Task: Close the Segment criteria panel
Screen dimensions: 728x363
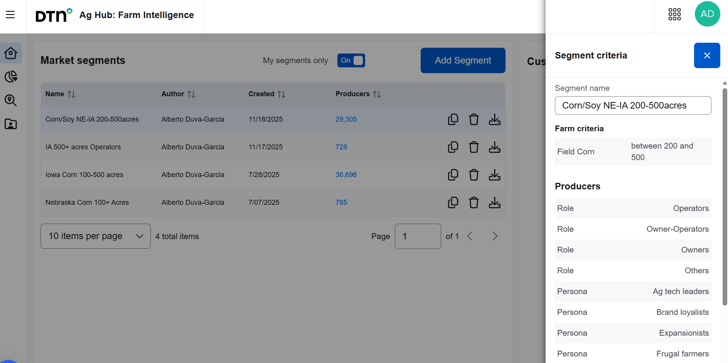Action: [707, 55]
